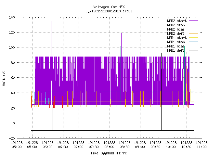Click the 'NPD2 defl' legend label
Screen dimensions: 208x156
tap(176, 33)
